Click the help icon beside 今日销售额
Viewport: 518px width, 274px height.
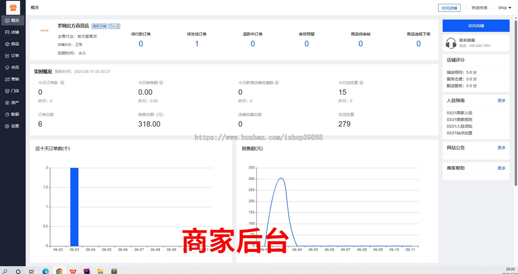click(x=161, y=83)
